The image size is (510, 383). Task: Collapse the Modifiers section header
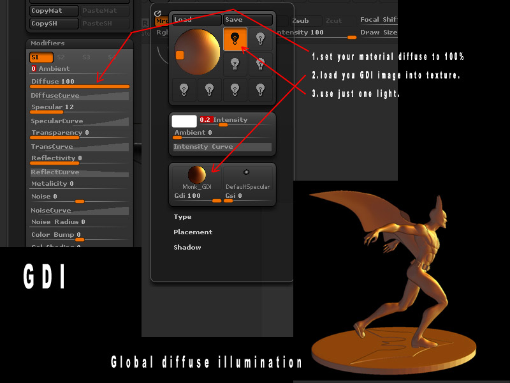point(80,43)
